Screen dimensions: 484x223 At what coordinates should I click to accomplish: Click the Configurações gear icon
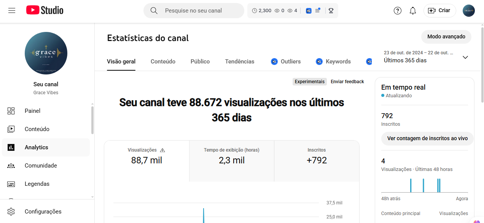click(11, 212)
